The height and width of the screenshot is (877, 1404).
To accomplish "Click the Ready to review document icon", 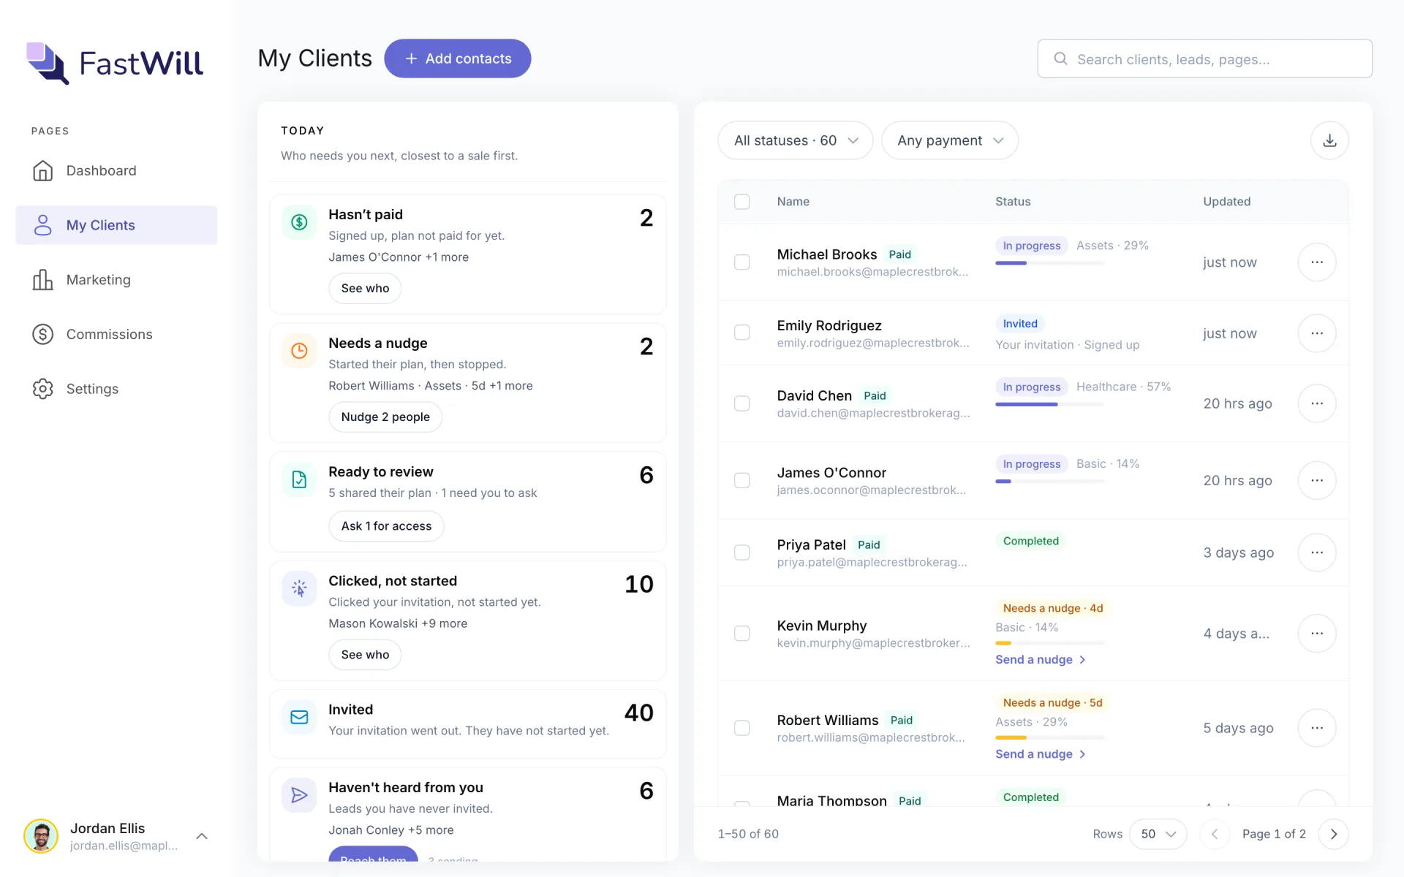I will click(299, 479).
